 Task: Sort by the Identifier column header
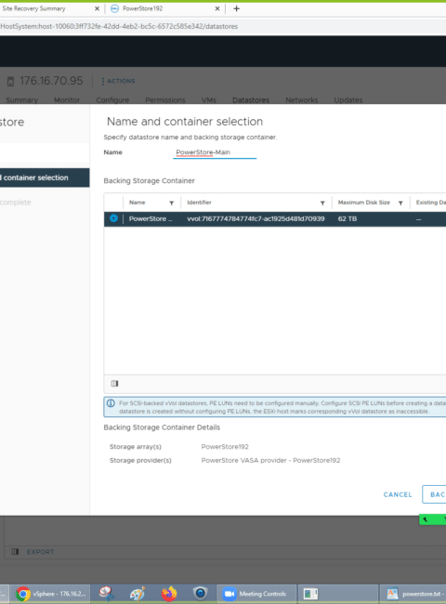(x=199, y=203)
